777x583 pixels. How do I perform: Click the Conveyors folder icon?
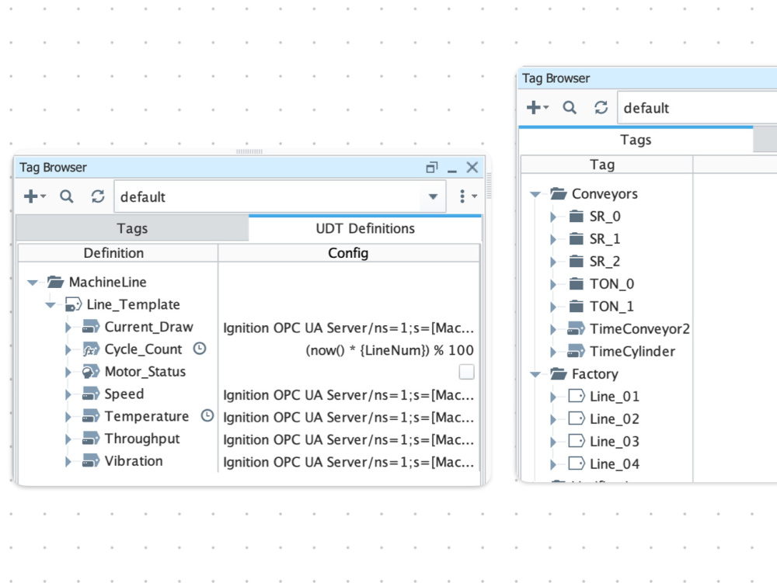559,193
